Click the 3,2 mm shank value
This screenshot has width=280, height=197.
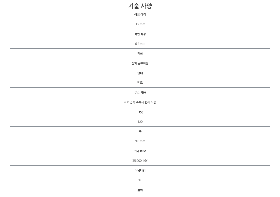(140, 24)
